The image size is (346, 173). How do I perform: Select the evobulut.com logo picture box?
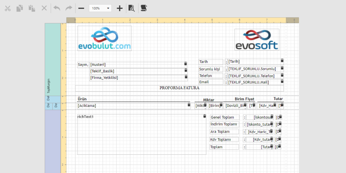pyautogui.click(x=104, y=38)
